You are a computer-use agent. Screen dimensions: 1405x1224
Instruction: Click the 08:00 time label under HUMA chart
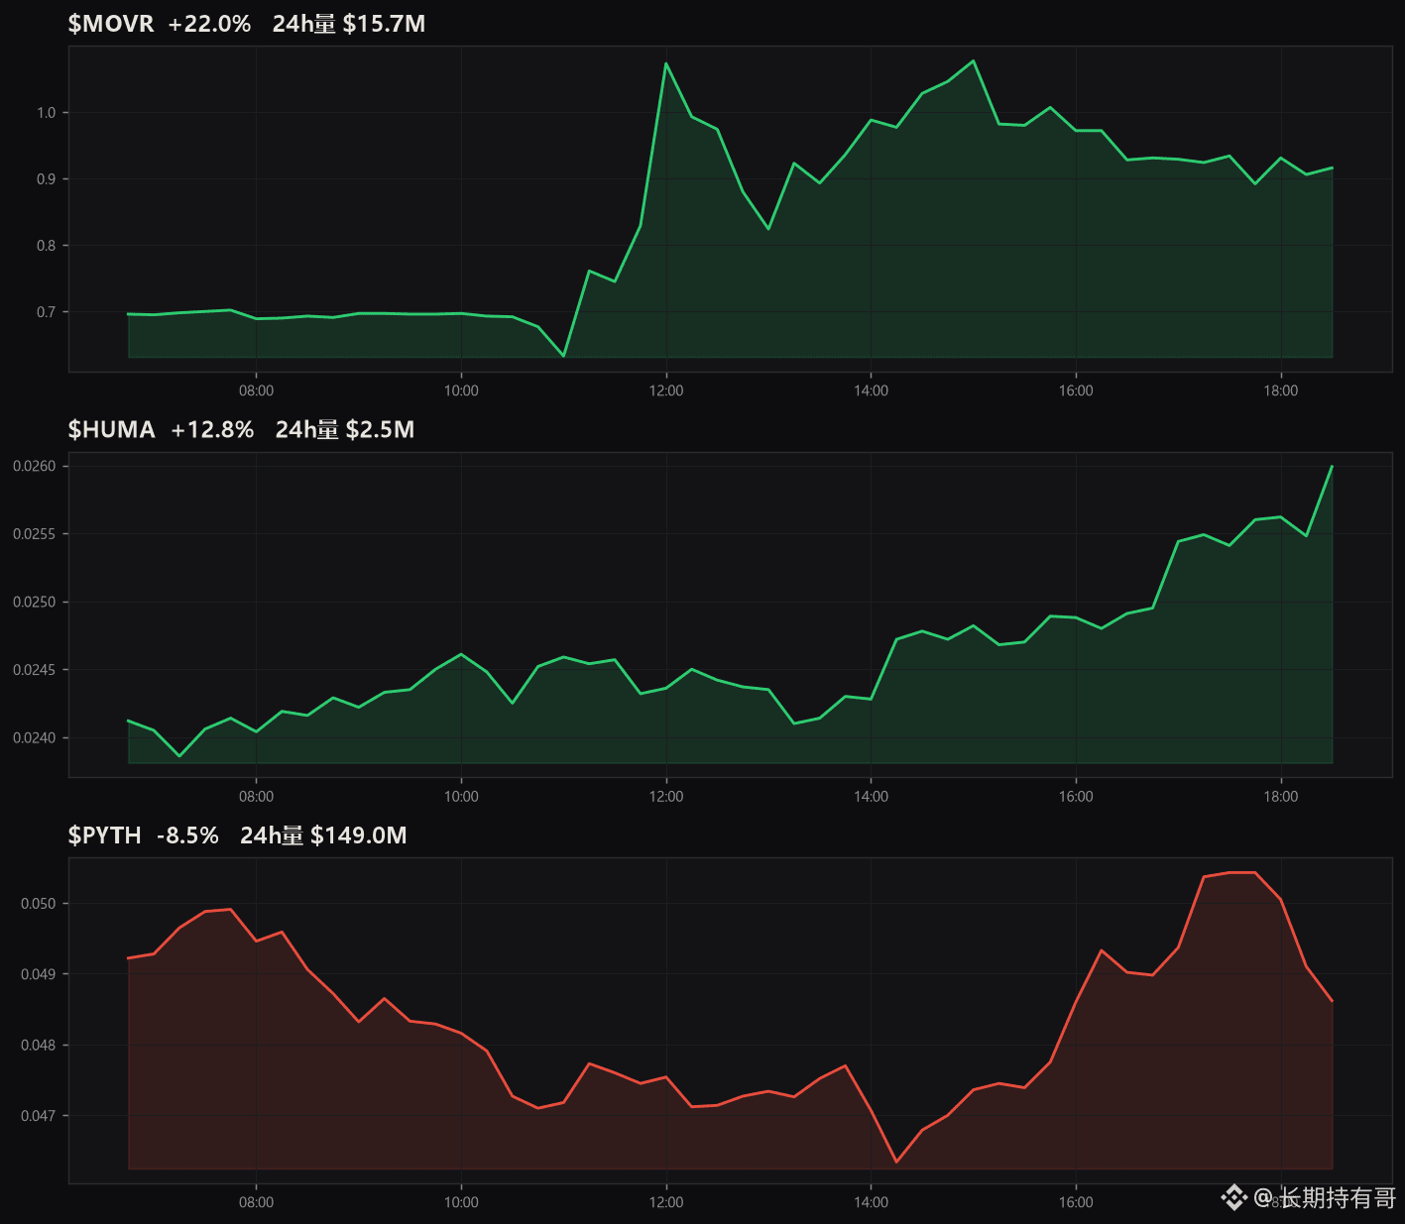256,797
